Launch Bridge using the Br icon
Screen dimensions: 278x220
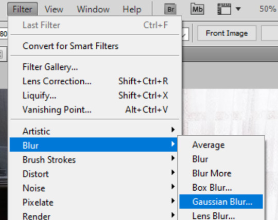point(170,9)
